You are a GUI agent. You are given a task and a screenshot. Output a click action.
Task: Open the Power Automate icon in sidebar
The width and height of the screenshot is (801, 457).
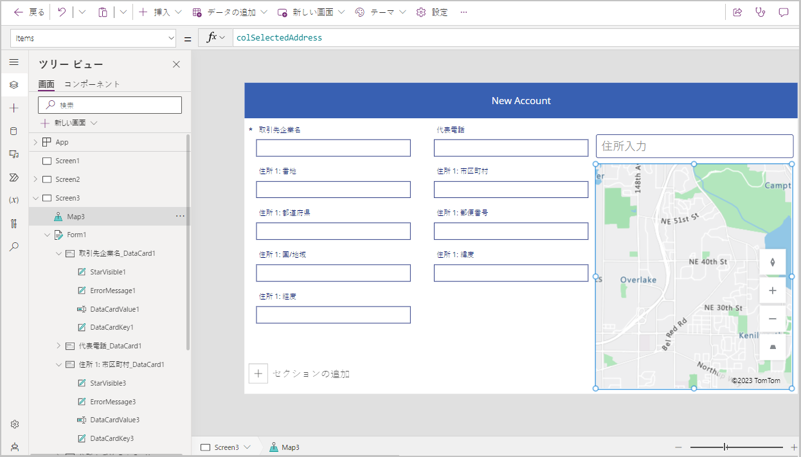(x=14, y=177)
